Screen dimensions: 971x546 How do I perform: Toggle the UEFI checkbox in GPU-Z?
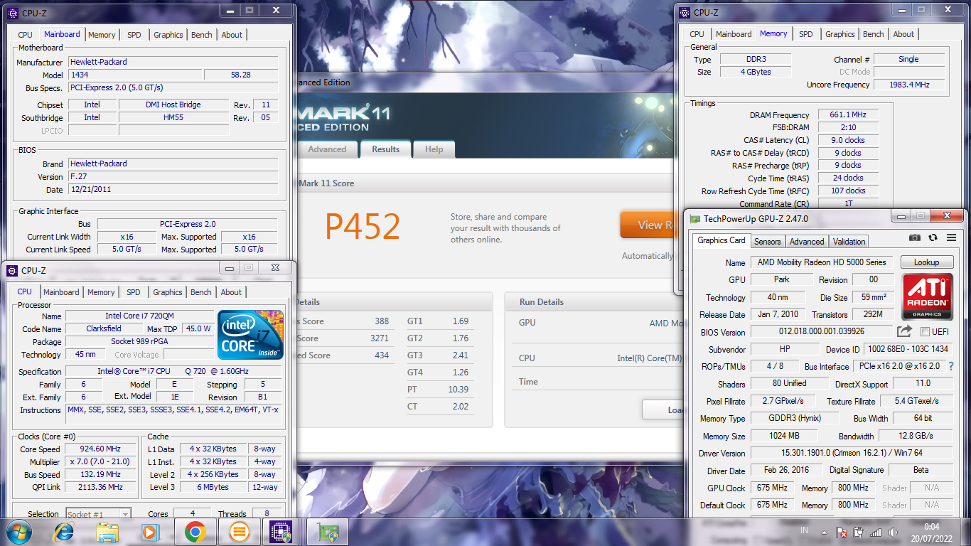(x=926, y=332)
